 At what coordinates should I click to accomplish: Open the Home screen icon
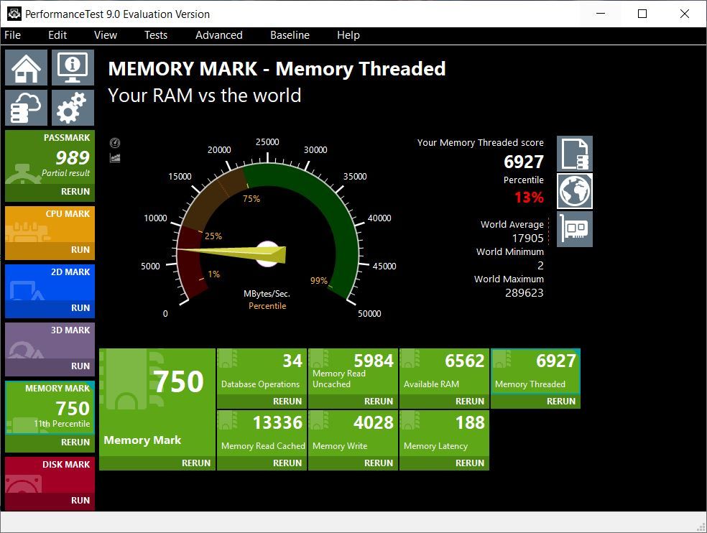(26, 67)
